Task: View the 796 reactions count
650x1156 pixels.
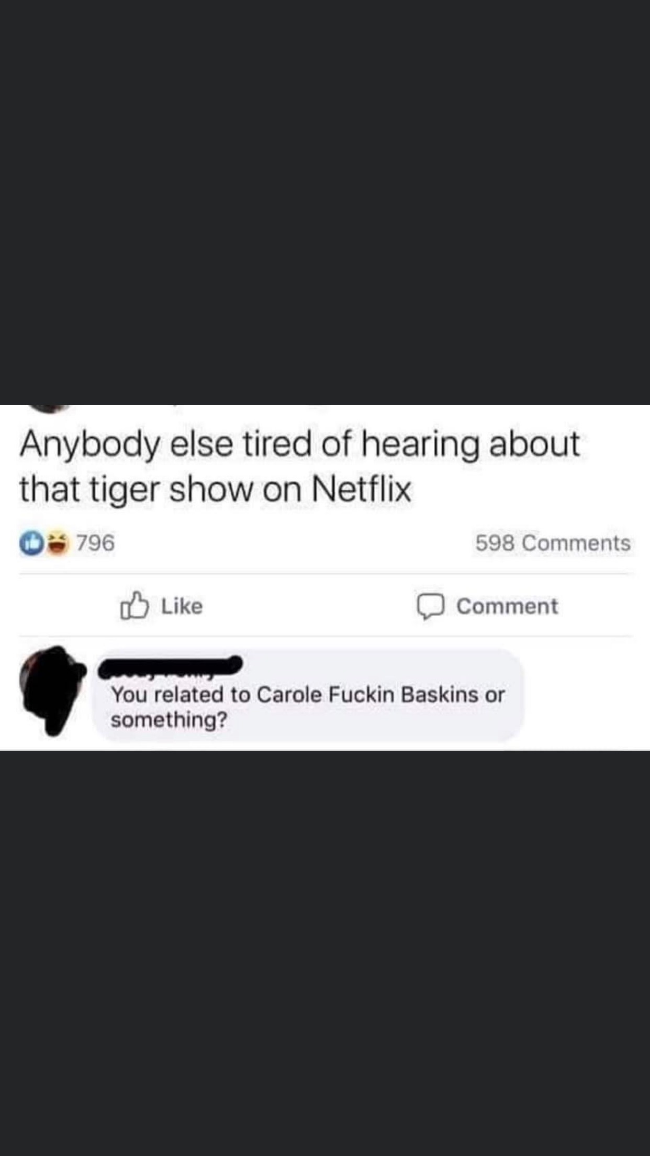Action: [x=96, y=543]
